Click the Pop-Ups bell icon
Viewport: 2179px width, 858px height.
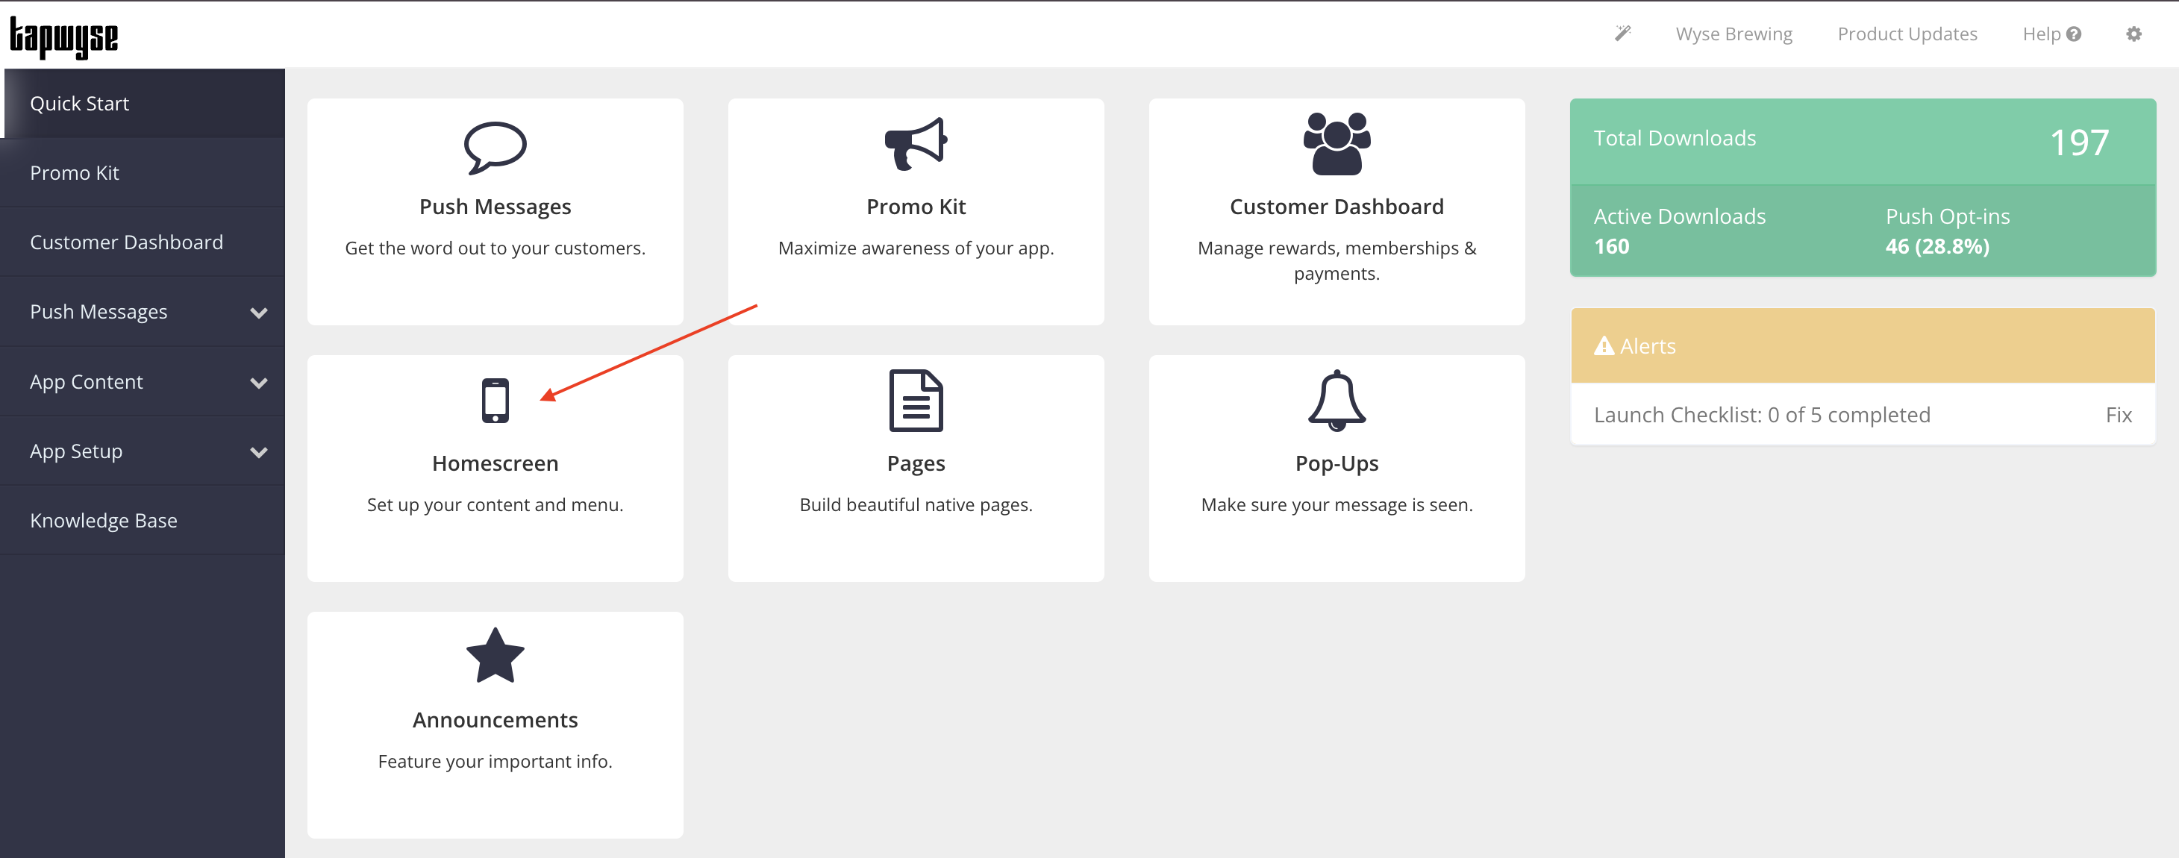(x=1336, y=401)
